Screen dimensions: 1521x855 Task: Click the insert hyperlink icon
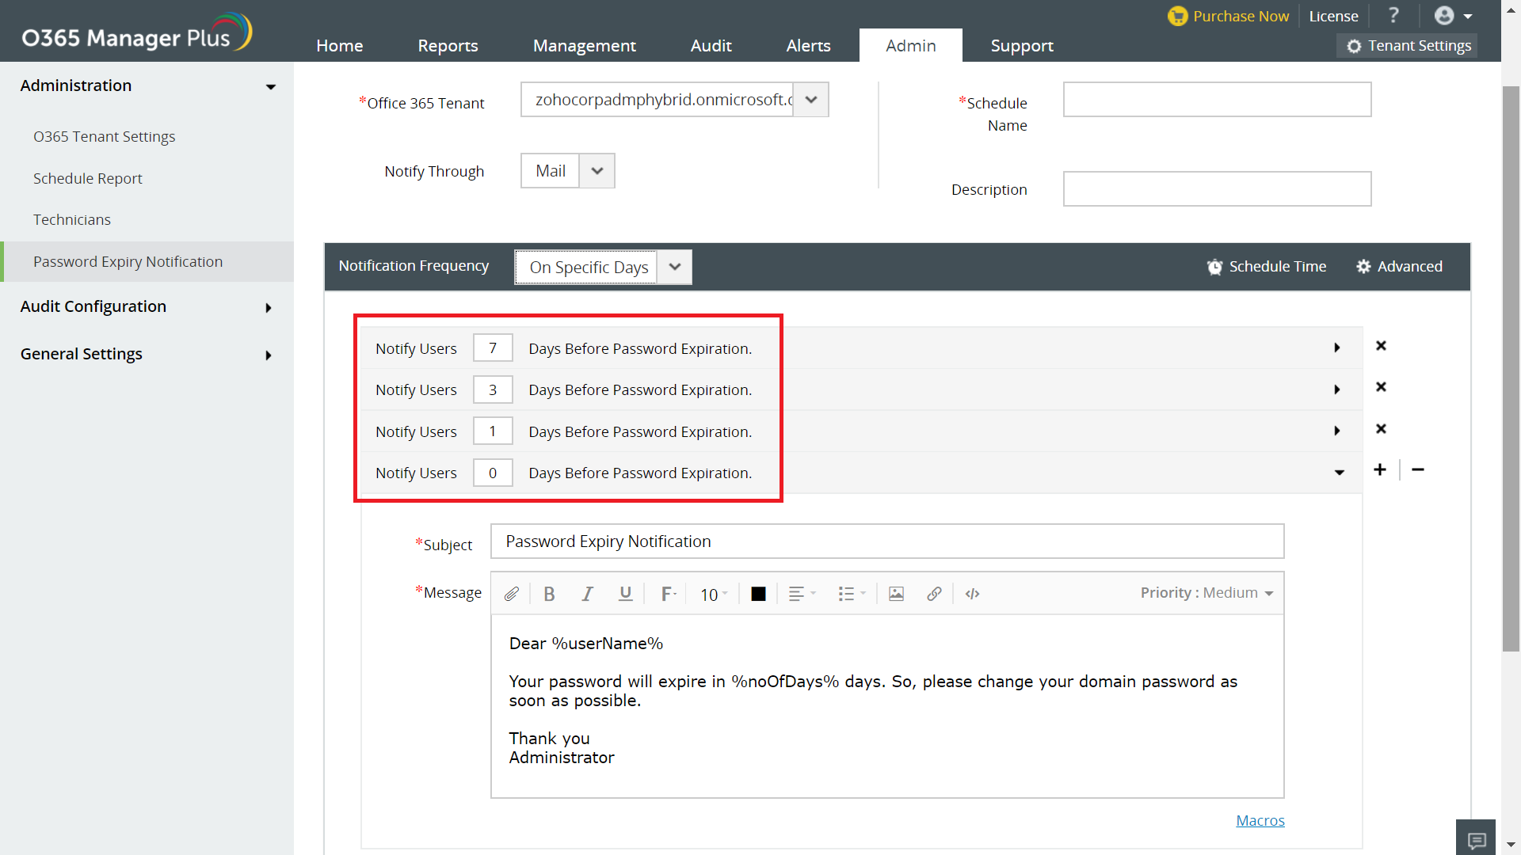934,594
